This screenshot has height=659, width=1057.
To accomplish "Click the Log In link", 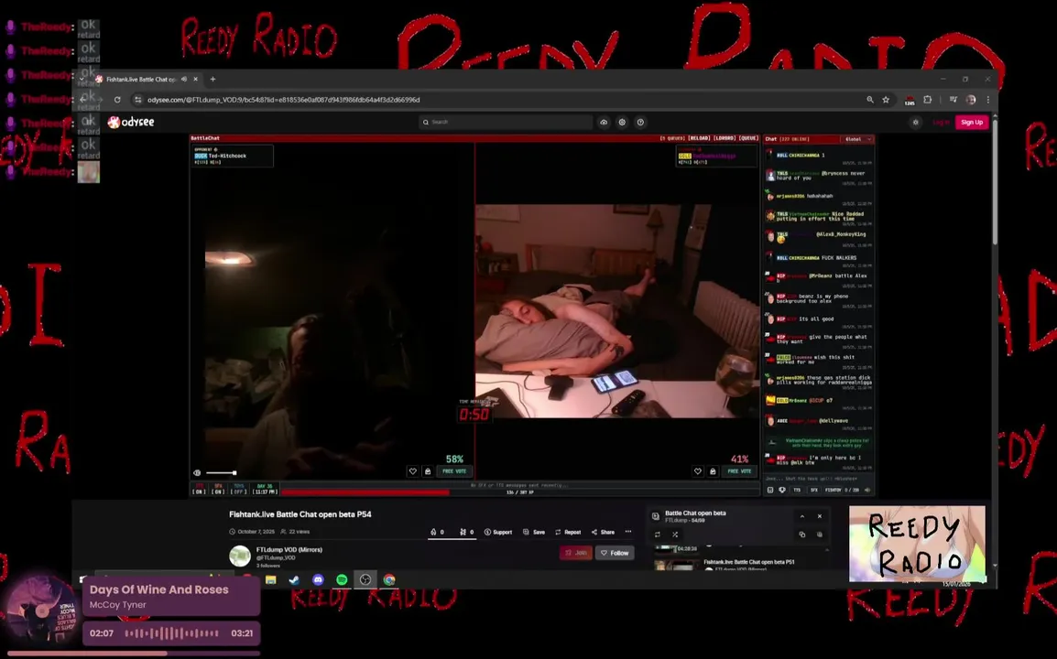I will tap(941, 122).
